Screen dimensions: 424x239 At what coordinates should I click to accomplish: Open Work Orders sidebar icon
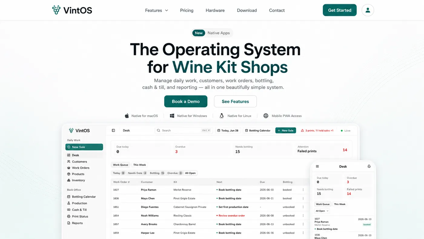[69, 168]
